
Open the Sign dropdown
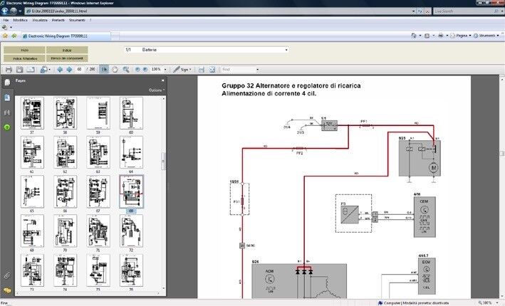click(184, 69)
